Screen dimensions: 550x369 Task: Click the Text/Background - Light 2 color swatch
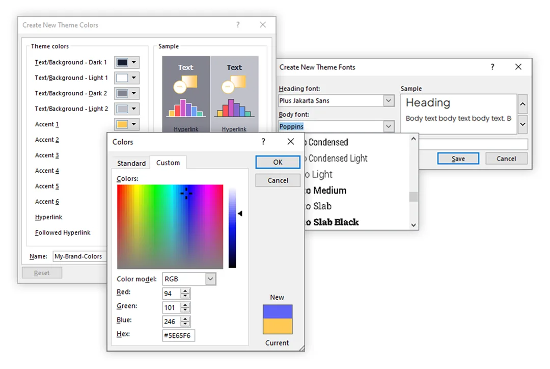[x=122, y=109]
